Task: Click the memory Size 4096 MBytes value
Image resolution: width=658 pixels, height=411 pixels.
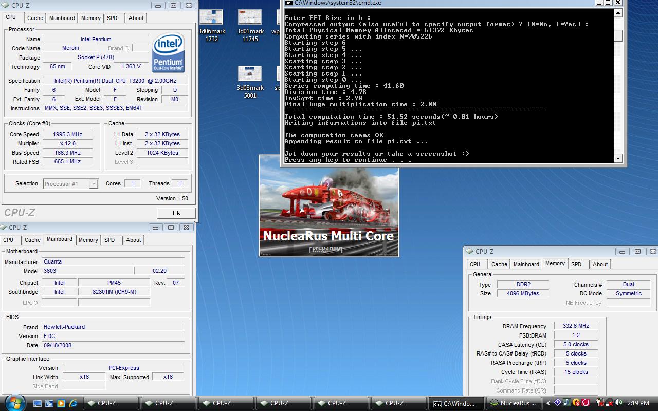Action: [x=523, y=293]
